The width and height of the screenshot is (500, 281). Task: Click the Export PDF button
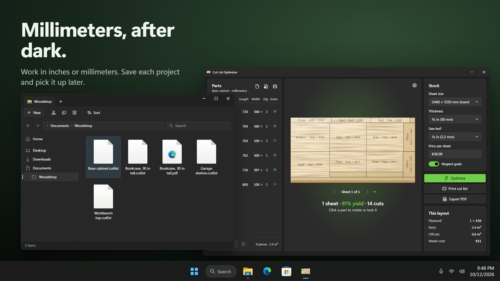(455, 199)
